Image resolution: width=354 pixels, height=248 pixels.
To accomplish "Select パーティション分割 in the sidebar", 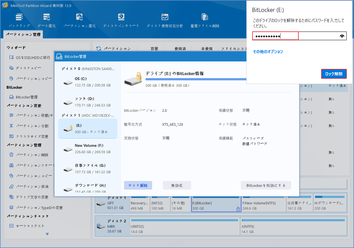I will tap(29, 126).
